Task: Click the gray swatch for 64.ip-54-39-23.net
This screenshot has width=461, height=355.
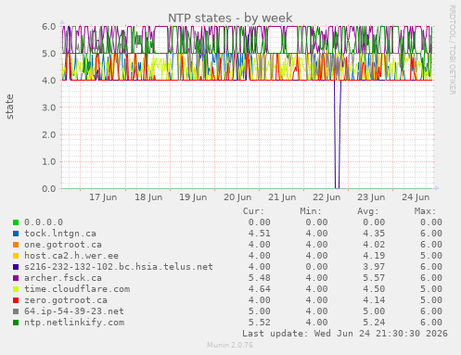Action: click(x=16, y=311)
